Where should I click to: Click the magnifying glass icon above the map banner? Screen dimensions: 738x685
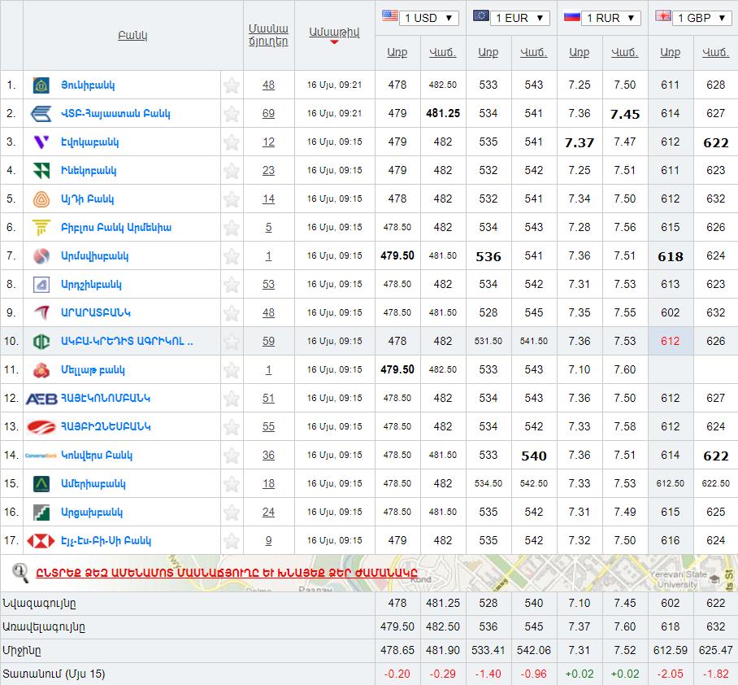pyautogui.click(x=21, y=573)
